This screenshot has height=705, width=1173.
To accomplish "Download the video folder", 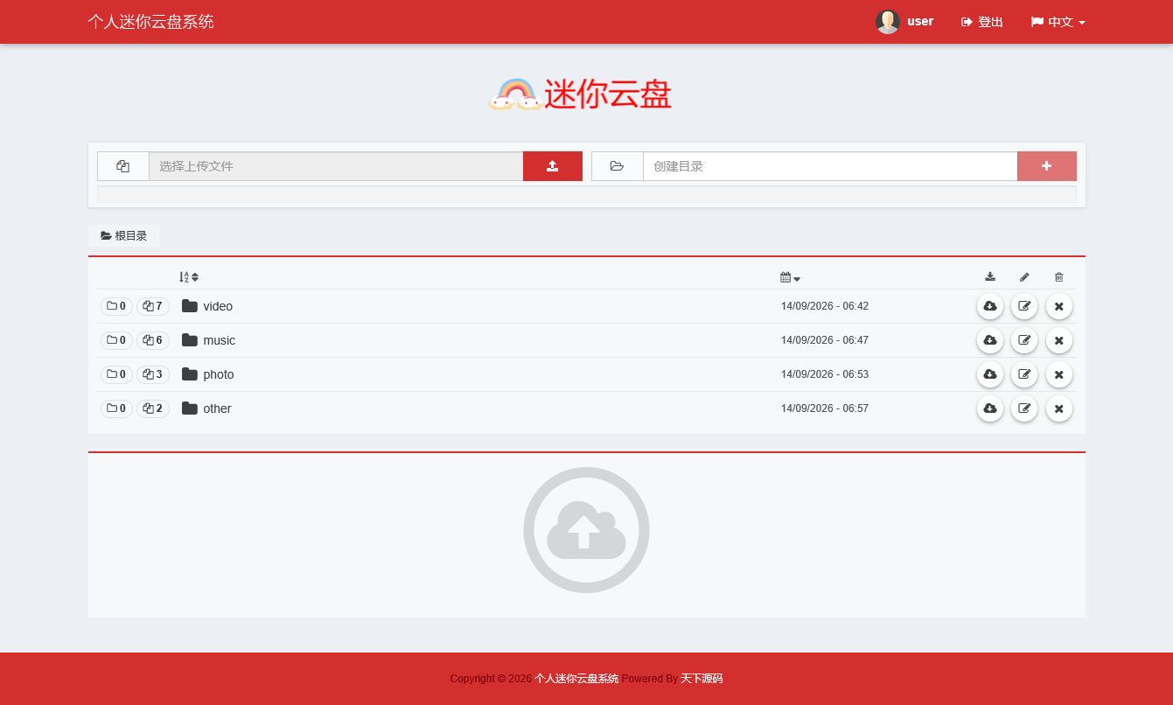I will click(x=990, y=306).
